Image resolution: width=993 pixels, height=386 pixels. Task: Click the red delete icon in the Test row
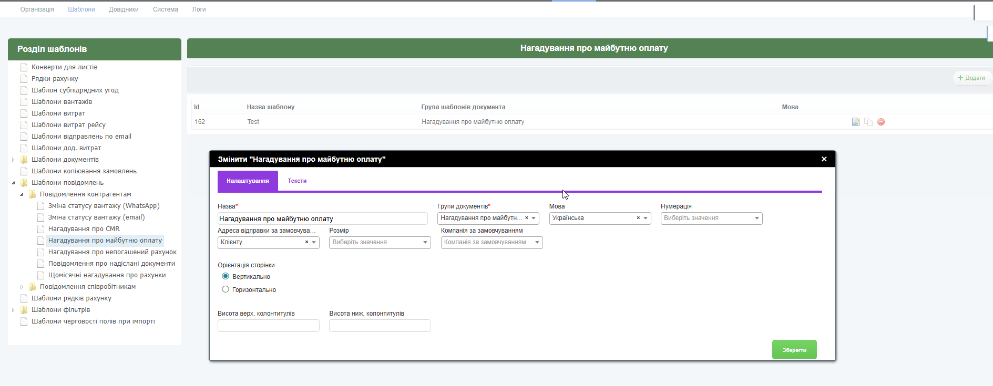click(881, 122)
